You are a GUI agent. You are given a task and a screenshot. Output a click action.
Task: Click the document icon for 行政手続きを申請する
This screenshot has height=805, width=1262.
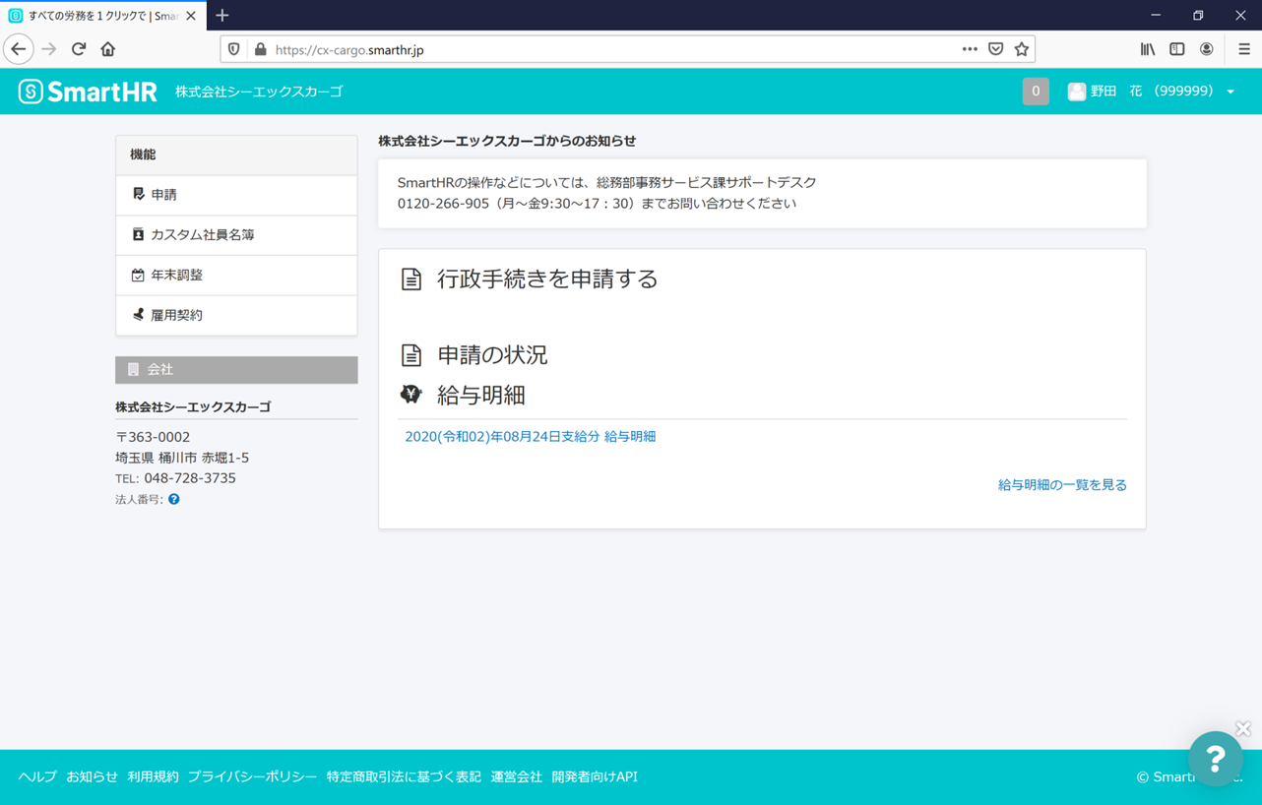click(x=410, y=279)
